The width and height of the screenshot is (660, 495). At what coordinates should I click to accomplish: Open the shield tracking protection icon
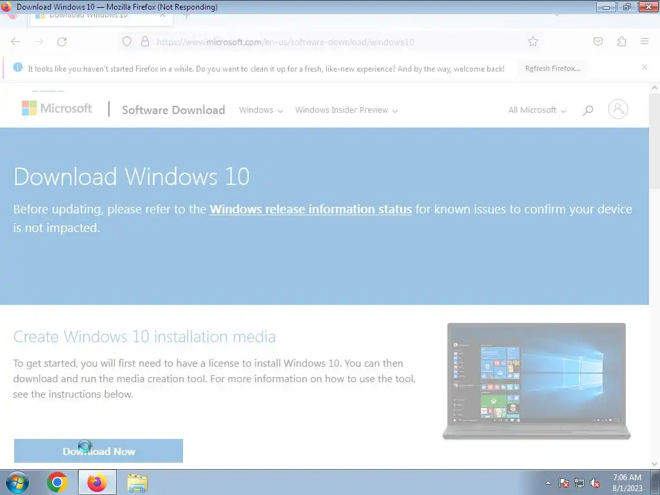pos(127,42)
